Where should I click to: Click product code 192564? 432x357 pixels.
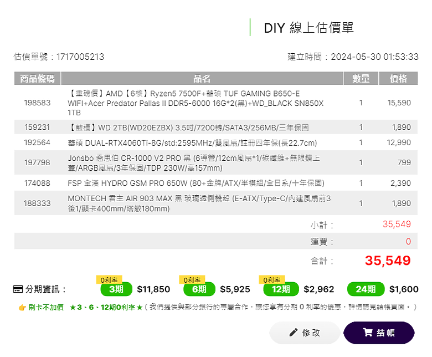37,142
